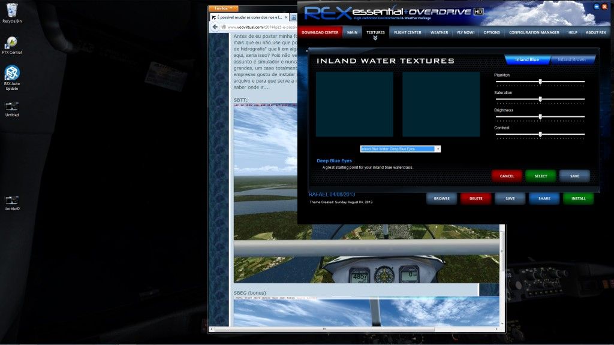Open the Textures tab in REX
The width and height of the screenshot is (614, 345).
[x=375, y=33]
